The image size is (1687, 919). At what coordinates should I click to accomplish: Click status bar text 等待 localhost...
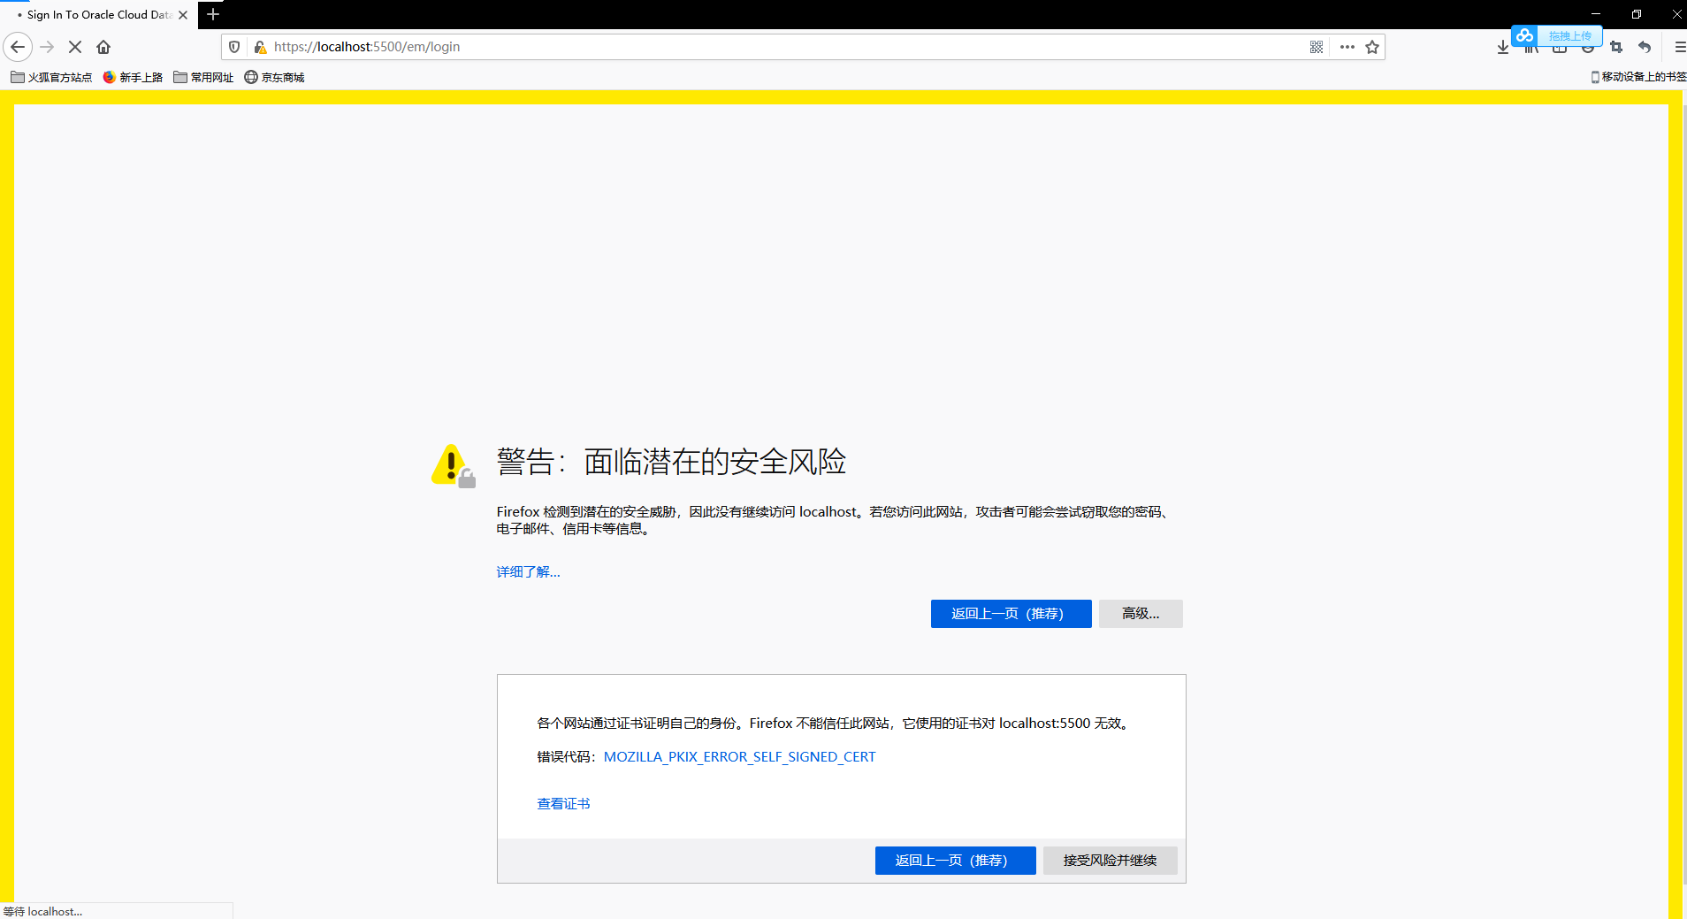(42, 911)
